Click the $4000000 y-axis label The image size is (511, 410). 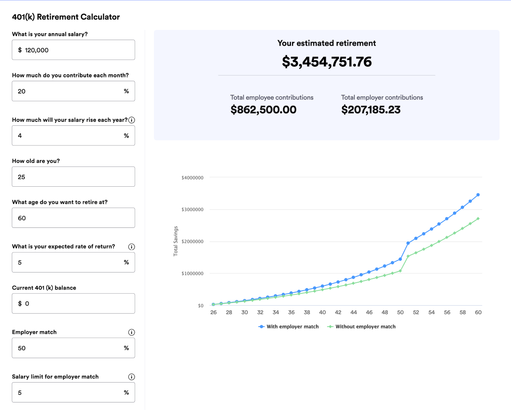click(192, 178)
